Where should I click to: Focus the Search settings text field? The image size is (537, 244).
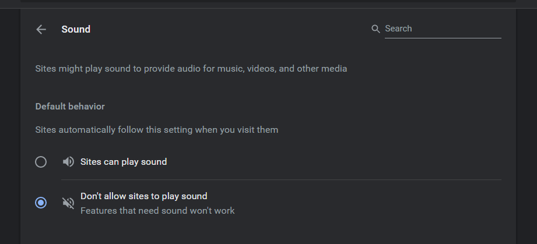(x=442, y=29)
